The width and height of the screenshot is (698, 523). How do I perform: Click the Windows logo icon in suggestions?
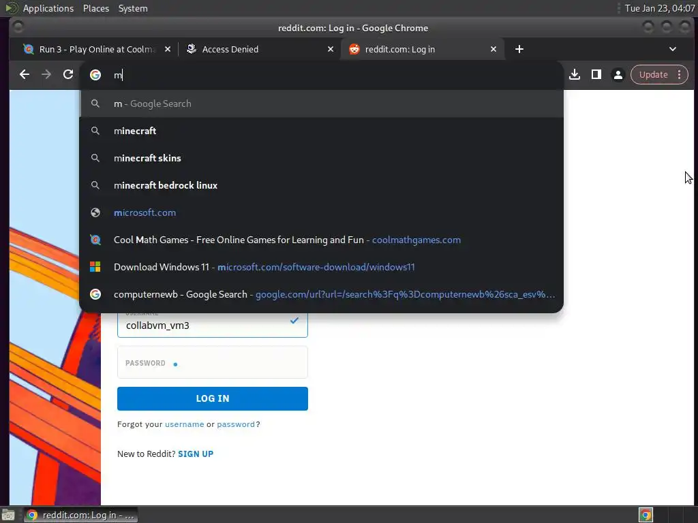click(95, 267)
